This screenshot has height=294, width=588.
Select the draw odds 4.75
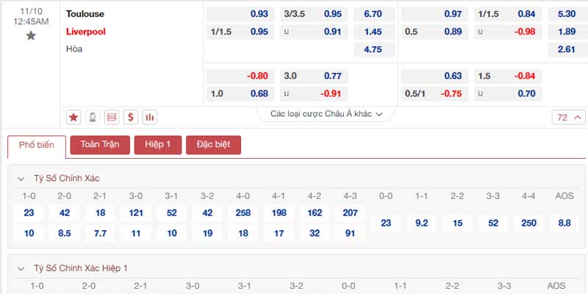tap(373, 49)
